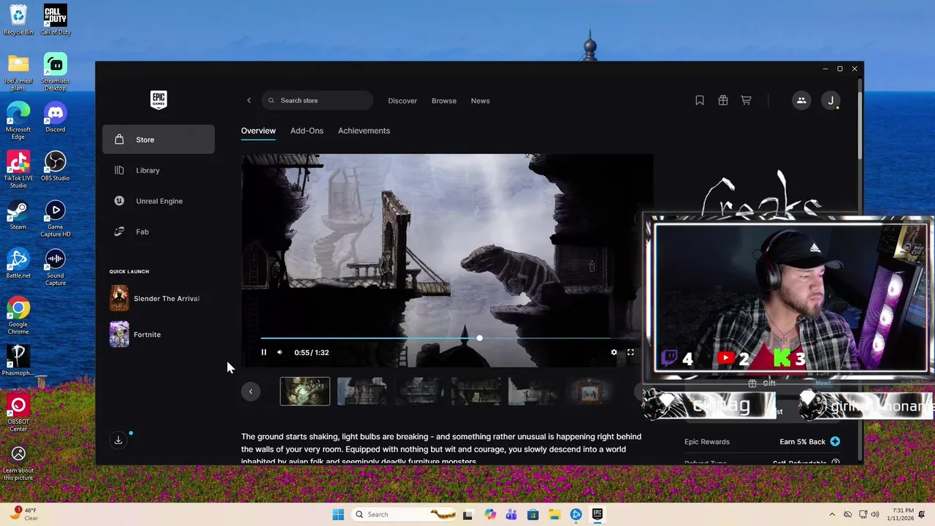The image size is (935, 526).
Task: Open Sound Capture desktop shortcut
Action: tap(56, 267)
